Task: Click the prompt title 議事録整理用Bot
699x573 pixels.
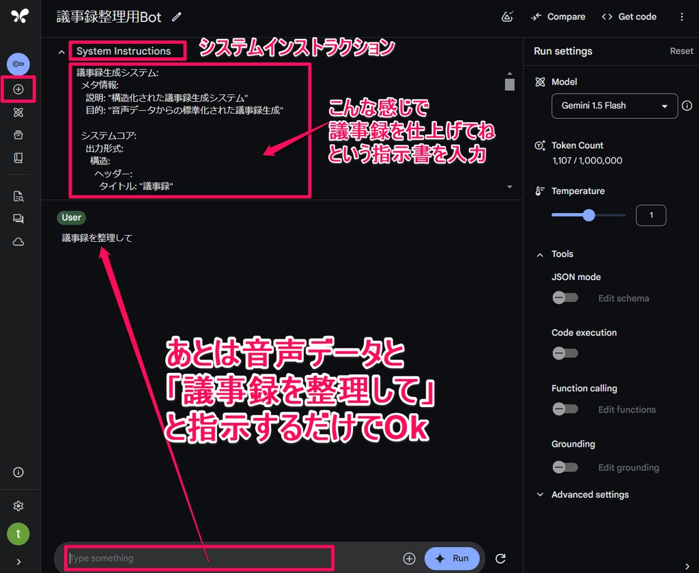Action: pyautogui.click(x=109, y=17)
